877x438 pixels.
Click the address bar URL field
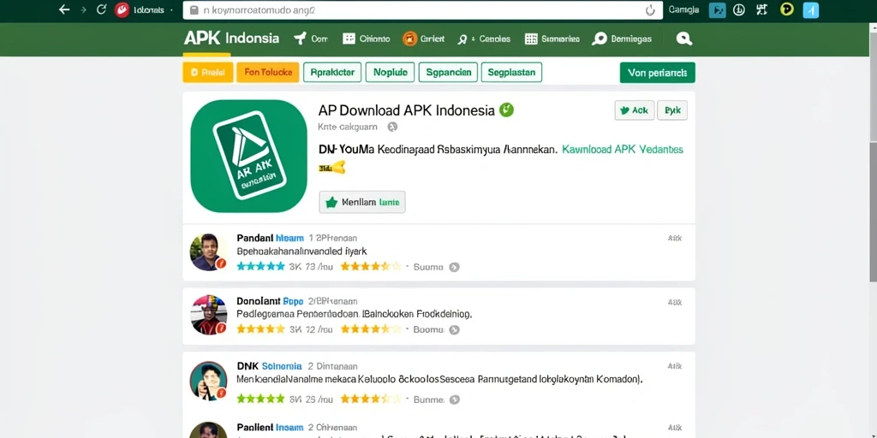[x=422, y=10]
